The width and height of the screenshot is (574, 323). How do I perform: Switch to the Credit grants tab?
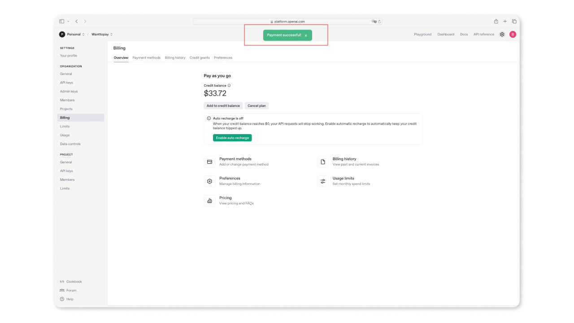[x=200, y=58]
